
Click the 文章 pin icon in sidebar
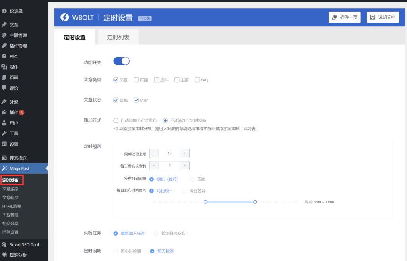(x=4, y=25)
